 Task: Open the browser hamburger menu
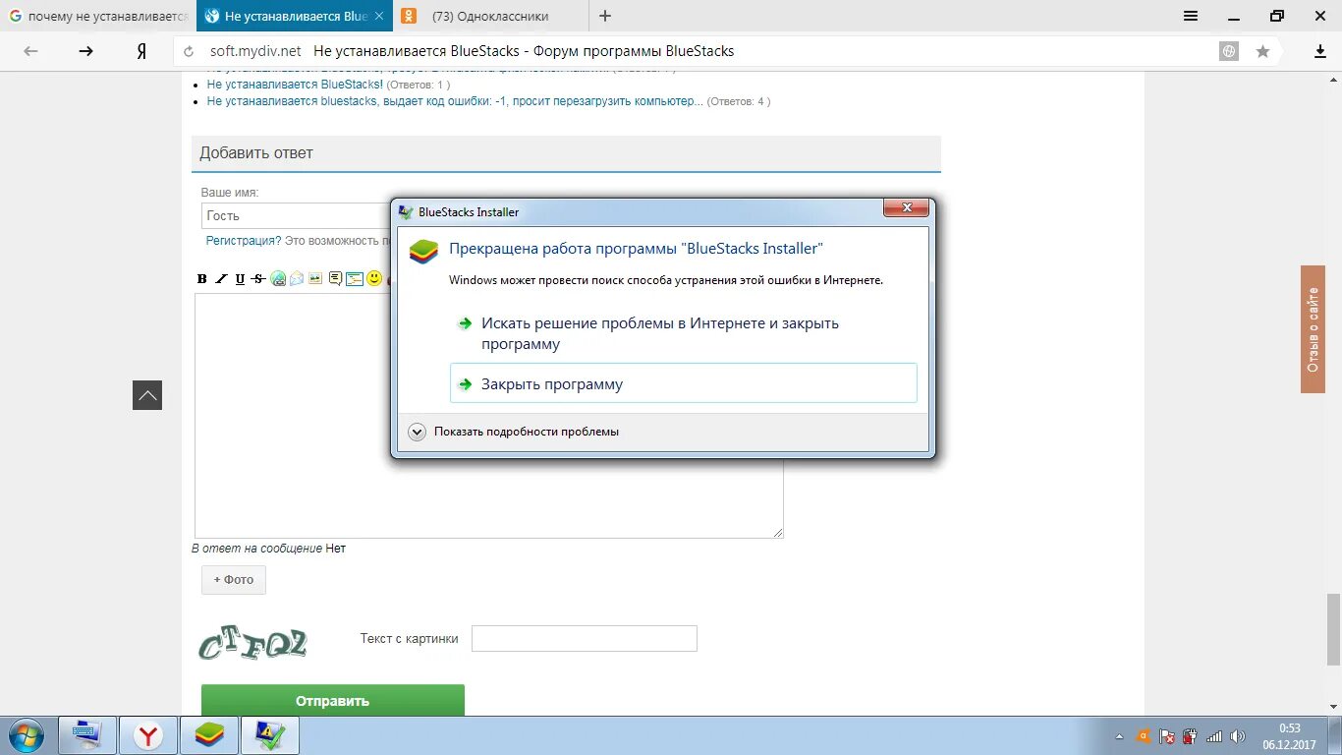[1191, 16]
